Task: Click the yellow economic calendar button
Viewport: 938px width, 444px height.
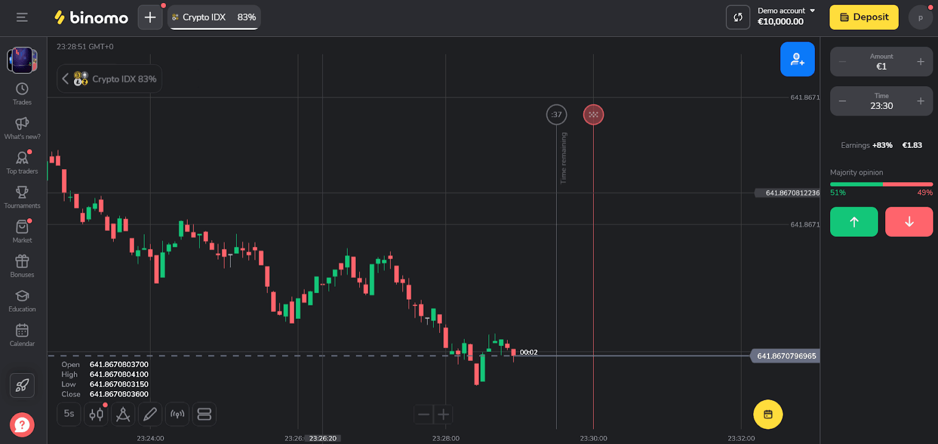Action: [768, 415]
